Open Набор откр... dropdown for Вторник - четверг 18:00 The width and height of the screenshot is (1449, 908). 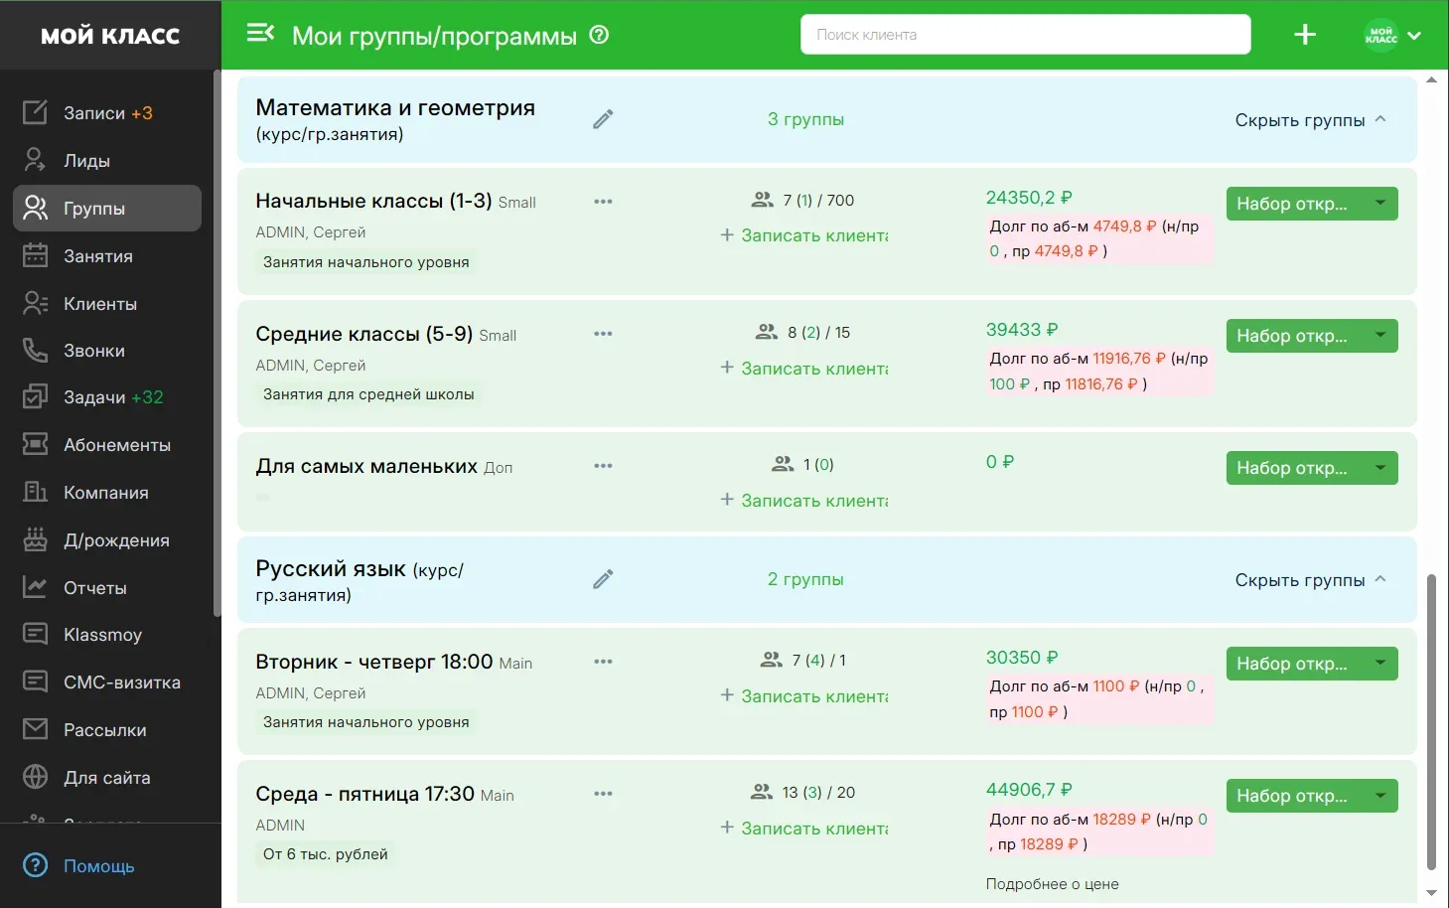[x=1312, y=664]
